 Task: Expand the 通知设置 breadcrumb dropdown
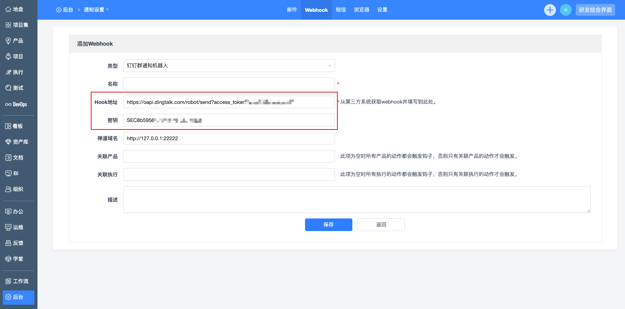tap(96, 10)
